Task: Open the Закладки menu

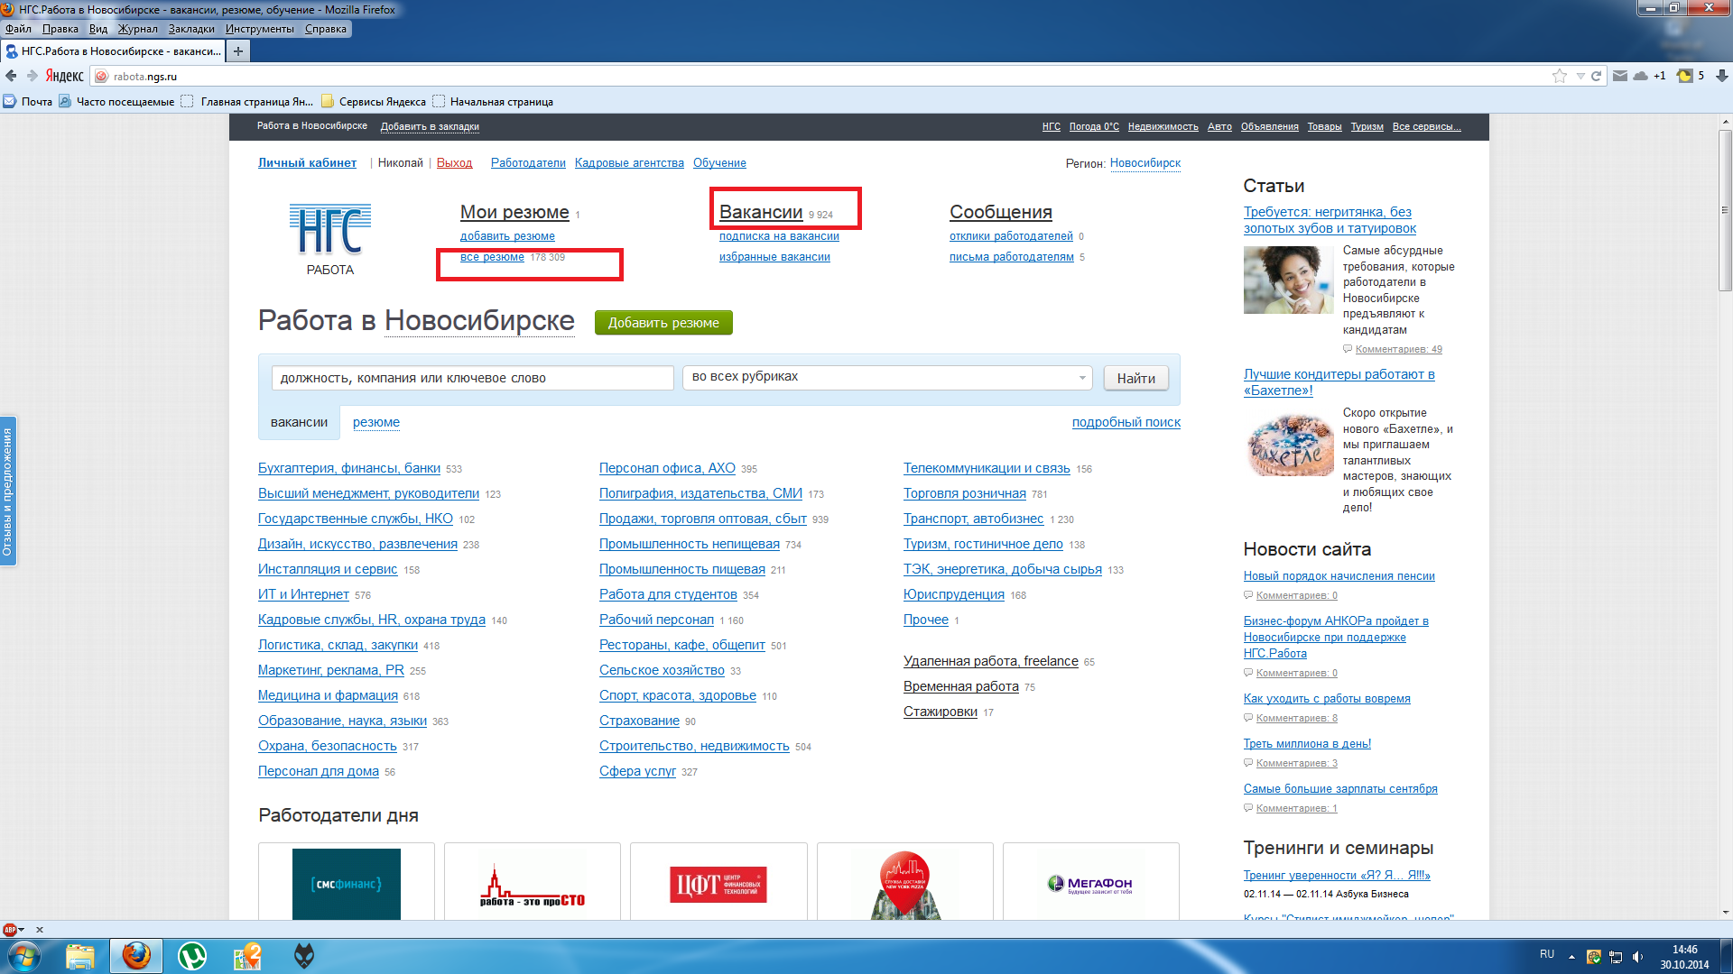Action: [191, 29]
